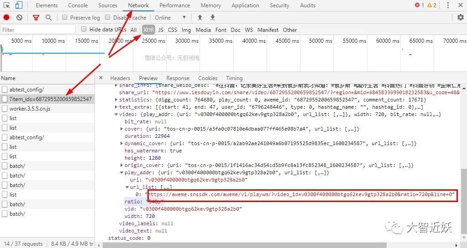Open the Headers tab of the request
The height and width of the screenshot is (248, 467).
tap(120, 78)
